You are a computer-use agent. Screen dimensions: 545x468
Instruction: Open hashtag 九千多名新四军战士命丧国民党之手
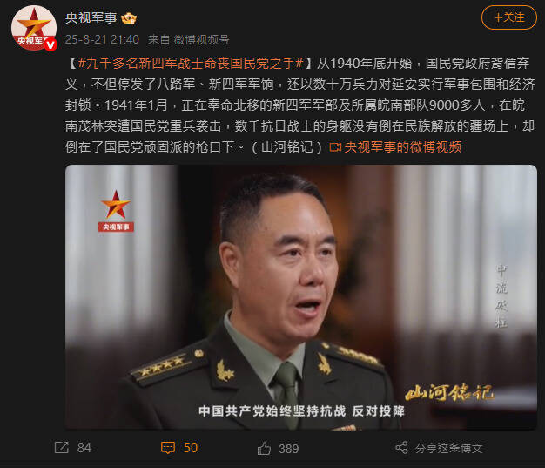pyautogui.click(x=191, y=64)
